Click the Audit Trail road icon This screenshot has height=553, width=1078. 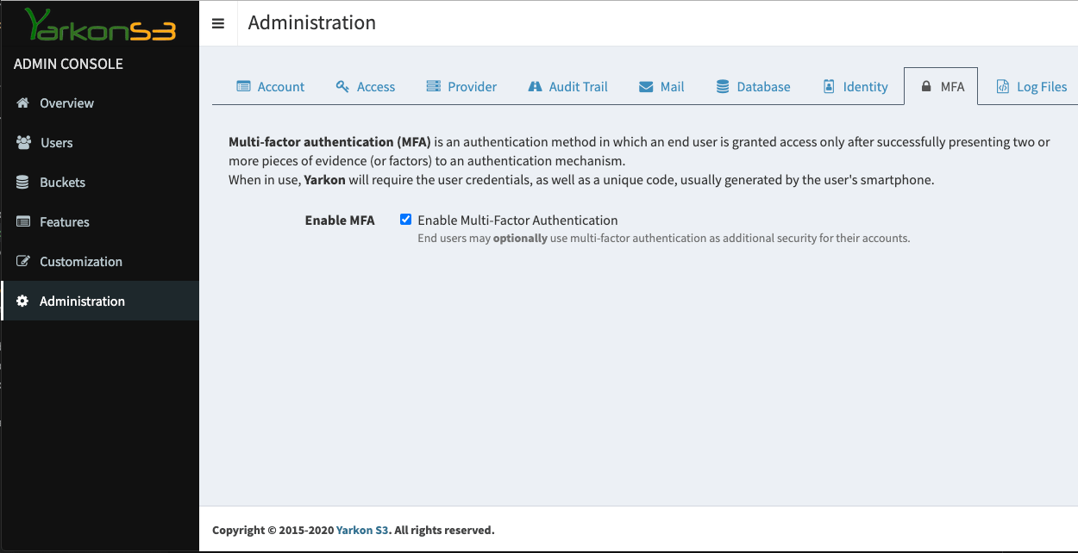pyautogui.click(x=535, y=87)
